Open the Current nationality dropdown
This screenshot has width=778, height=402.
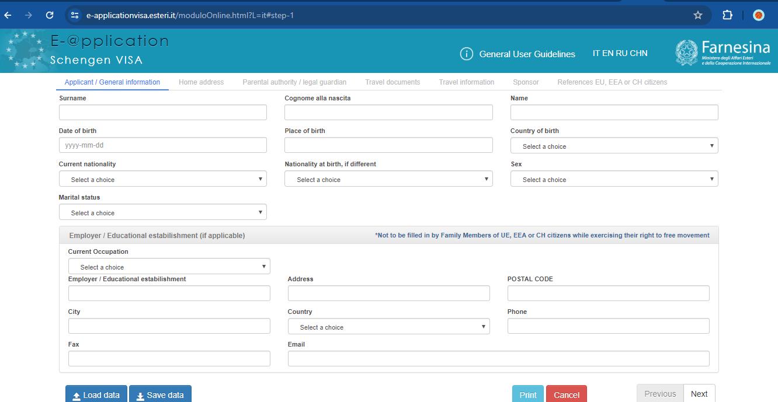click(x=162, y=179)
